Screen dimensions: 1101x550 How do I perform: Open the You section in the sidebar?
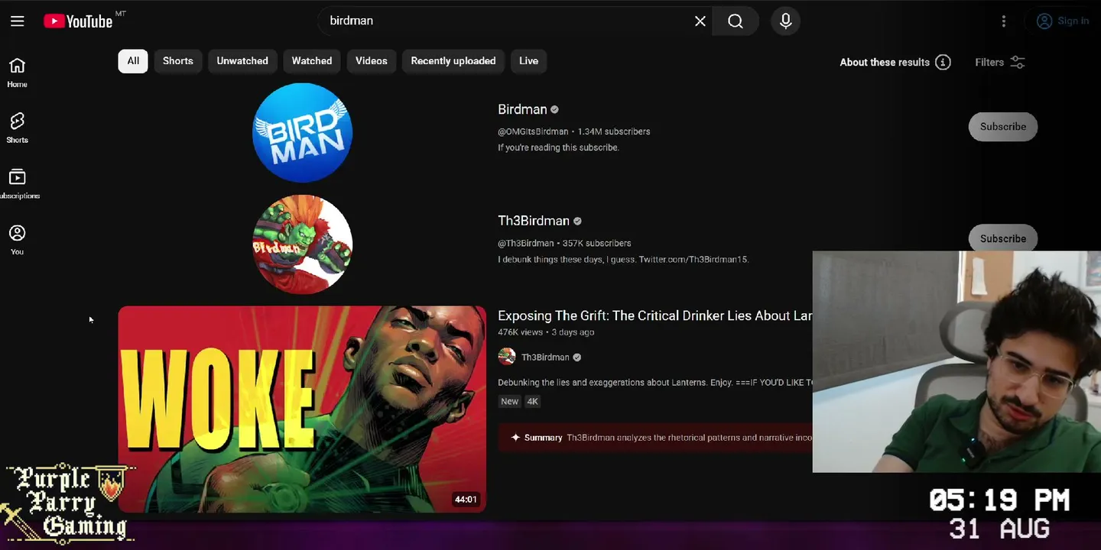click(x=17, y=240)
